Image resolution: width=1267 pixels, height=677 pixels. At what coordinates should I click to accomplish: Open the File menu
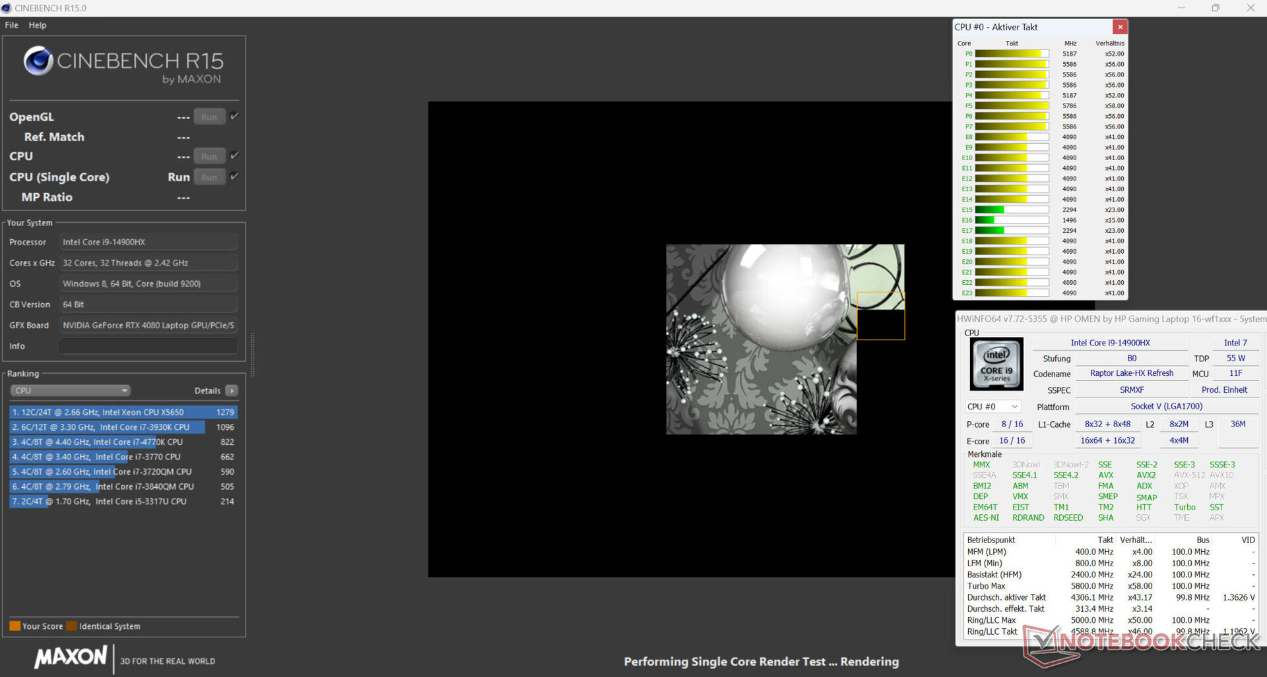point(11,25)
